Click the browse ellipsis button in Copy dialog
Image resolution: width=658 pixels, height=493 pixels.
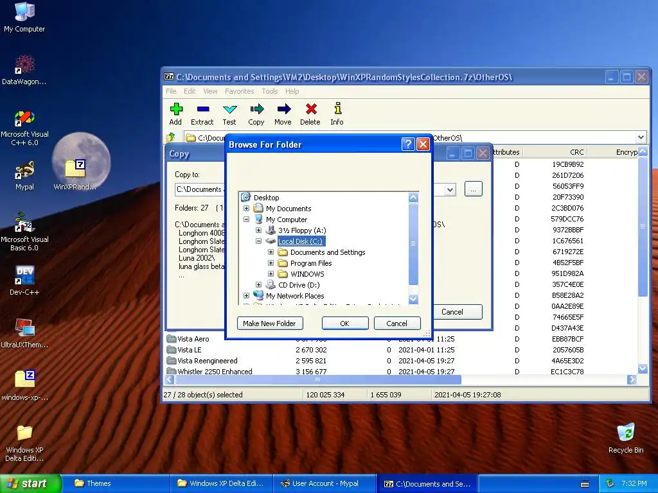(x=474, y=189)
